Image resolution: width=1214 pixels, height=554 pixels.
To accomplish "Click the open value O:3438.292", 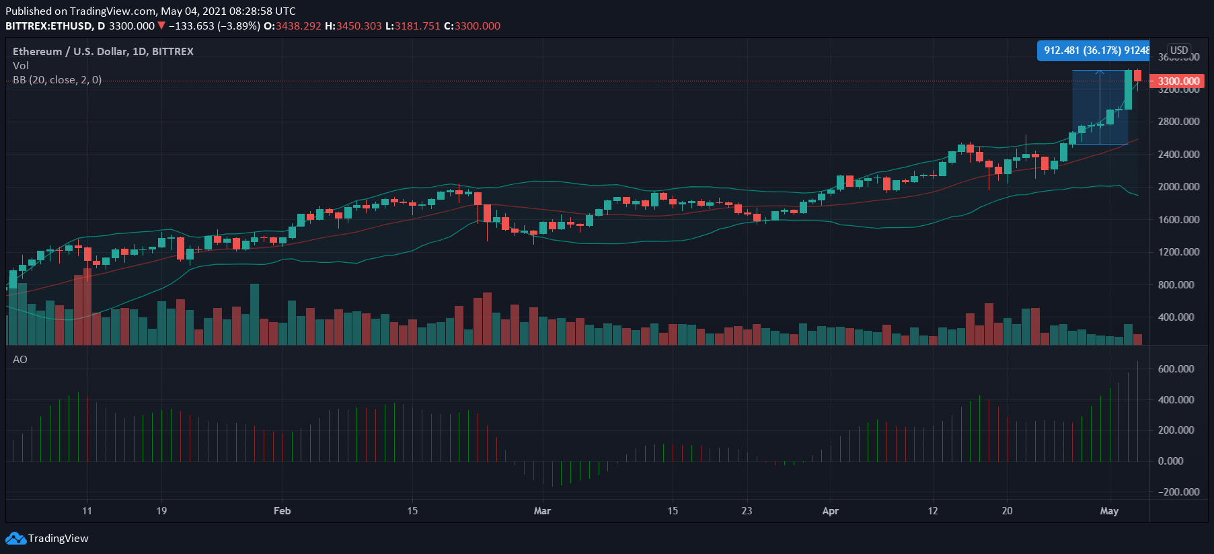I will (293, 26).
